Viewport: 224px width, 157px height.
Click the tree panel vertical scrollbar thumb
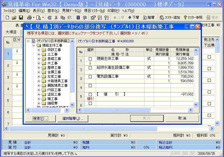point(72,68)
